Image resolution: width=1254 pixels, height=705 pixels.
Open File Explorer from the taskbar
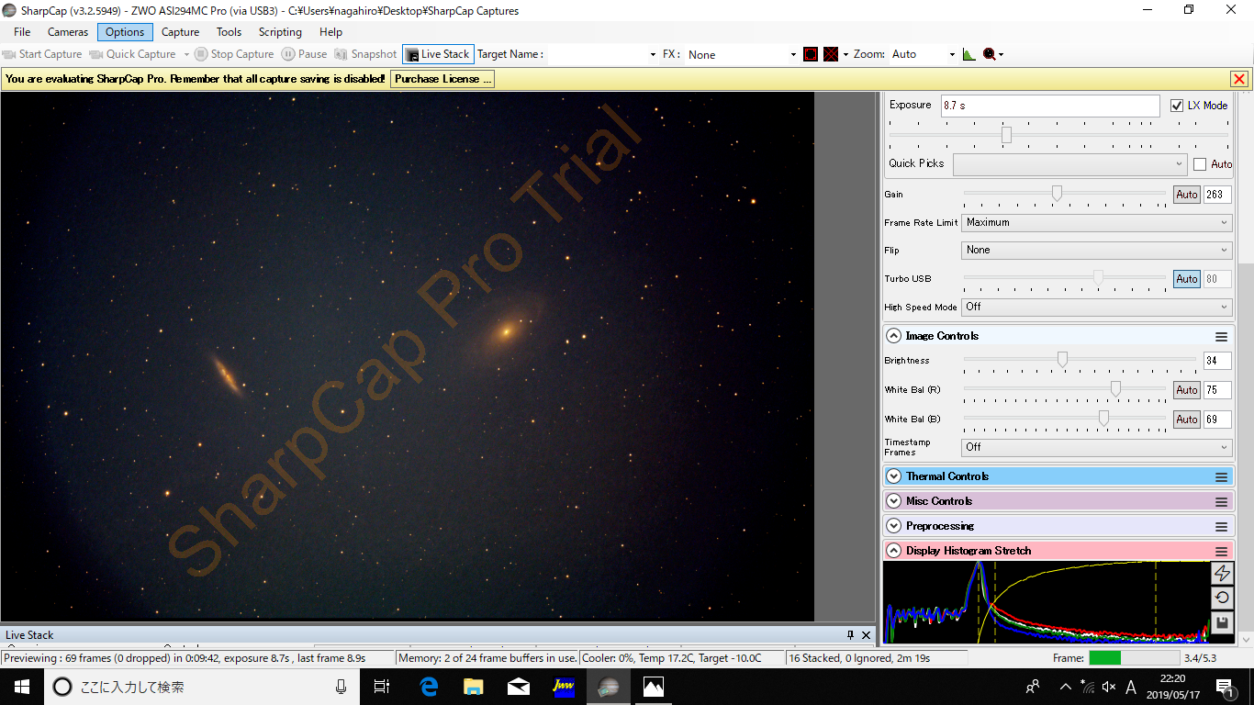click(474, 686)
